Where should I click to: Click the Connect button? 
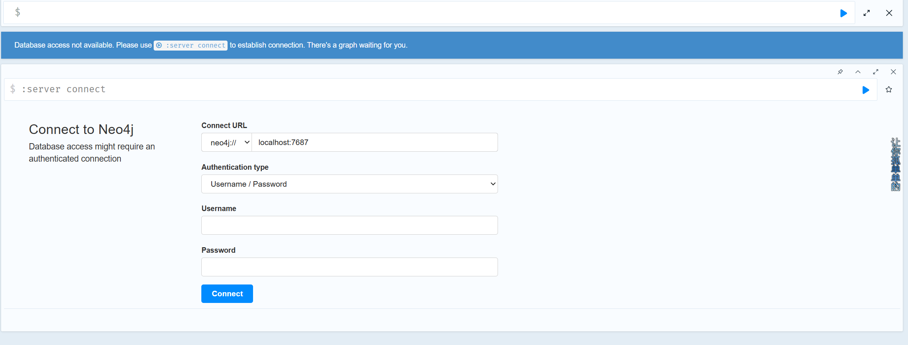point(227,294)
